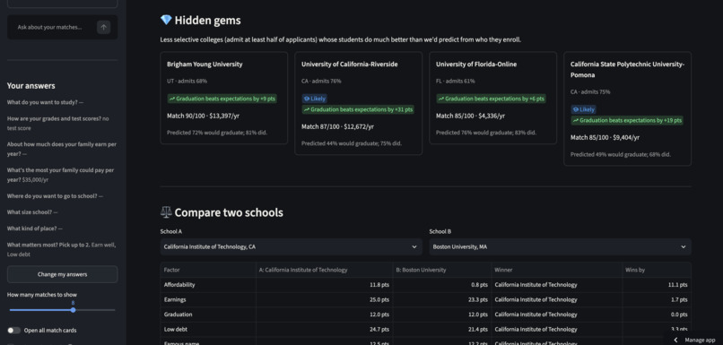
Task: Click Match 90/100 · $13,397/yr text
Action: click(203, 116)
